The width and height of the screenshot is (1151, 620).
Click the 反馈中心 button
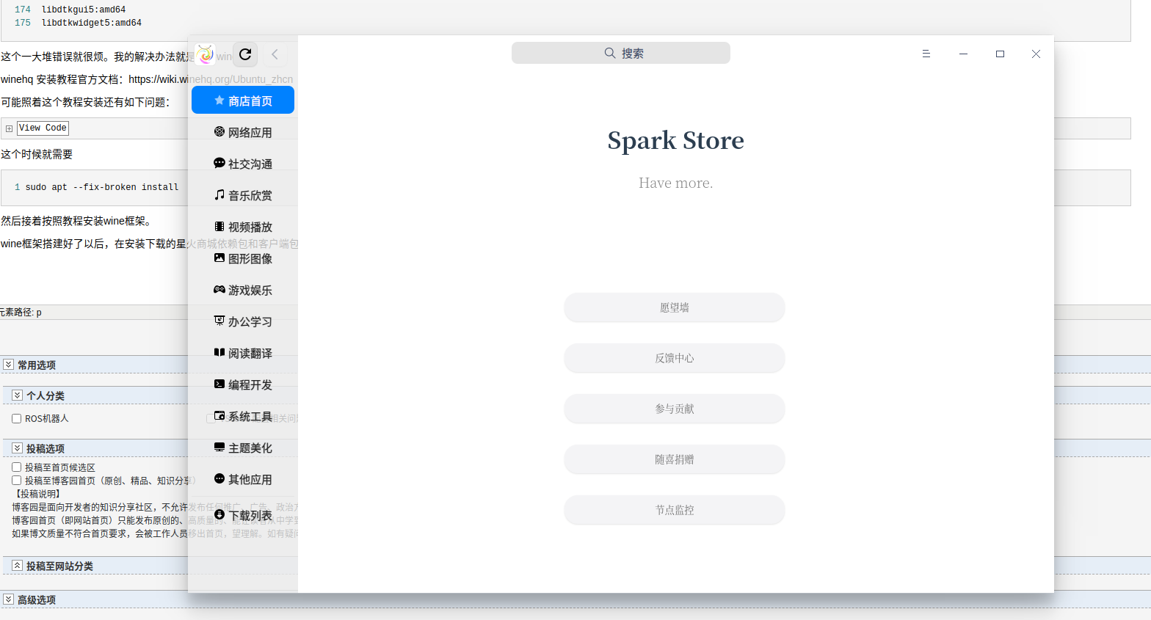pyautogui.click(x=675, y=358)
